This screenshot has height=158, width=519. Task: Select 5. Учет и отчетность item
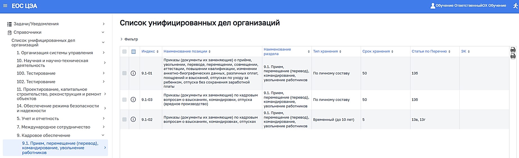point(38,119)
